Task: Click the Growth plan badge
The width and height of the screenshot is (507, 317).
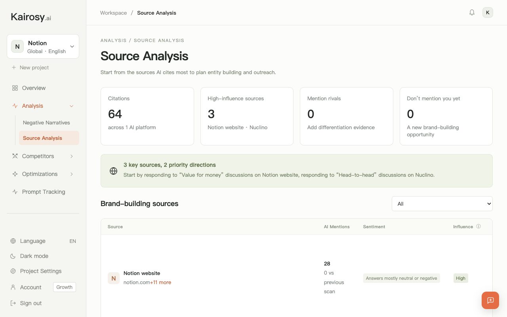Action: pyautogui.click(x=65, y=287)
